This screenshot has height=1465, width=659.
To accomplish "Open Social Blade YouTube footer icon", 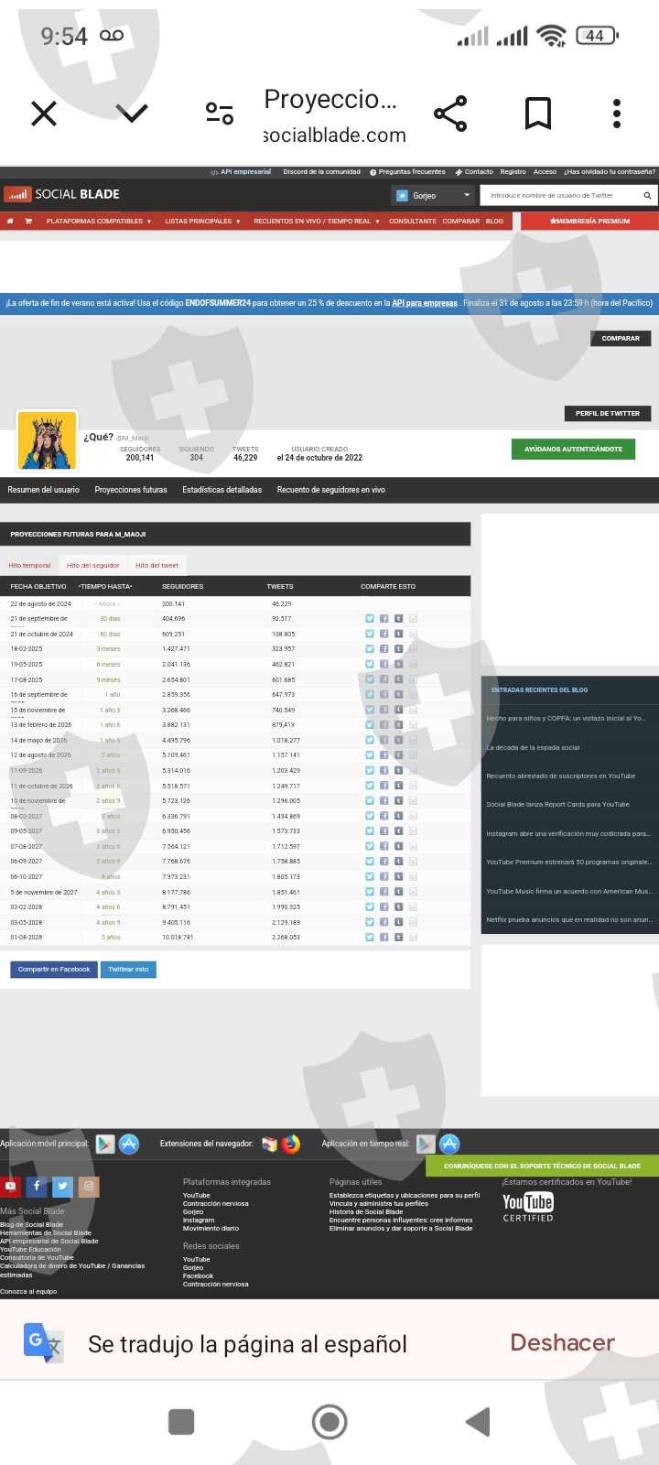I will (10, 1186).
